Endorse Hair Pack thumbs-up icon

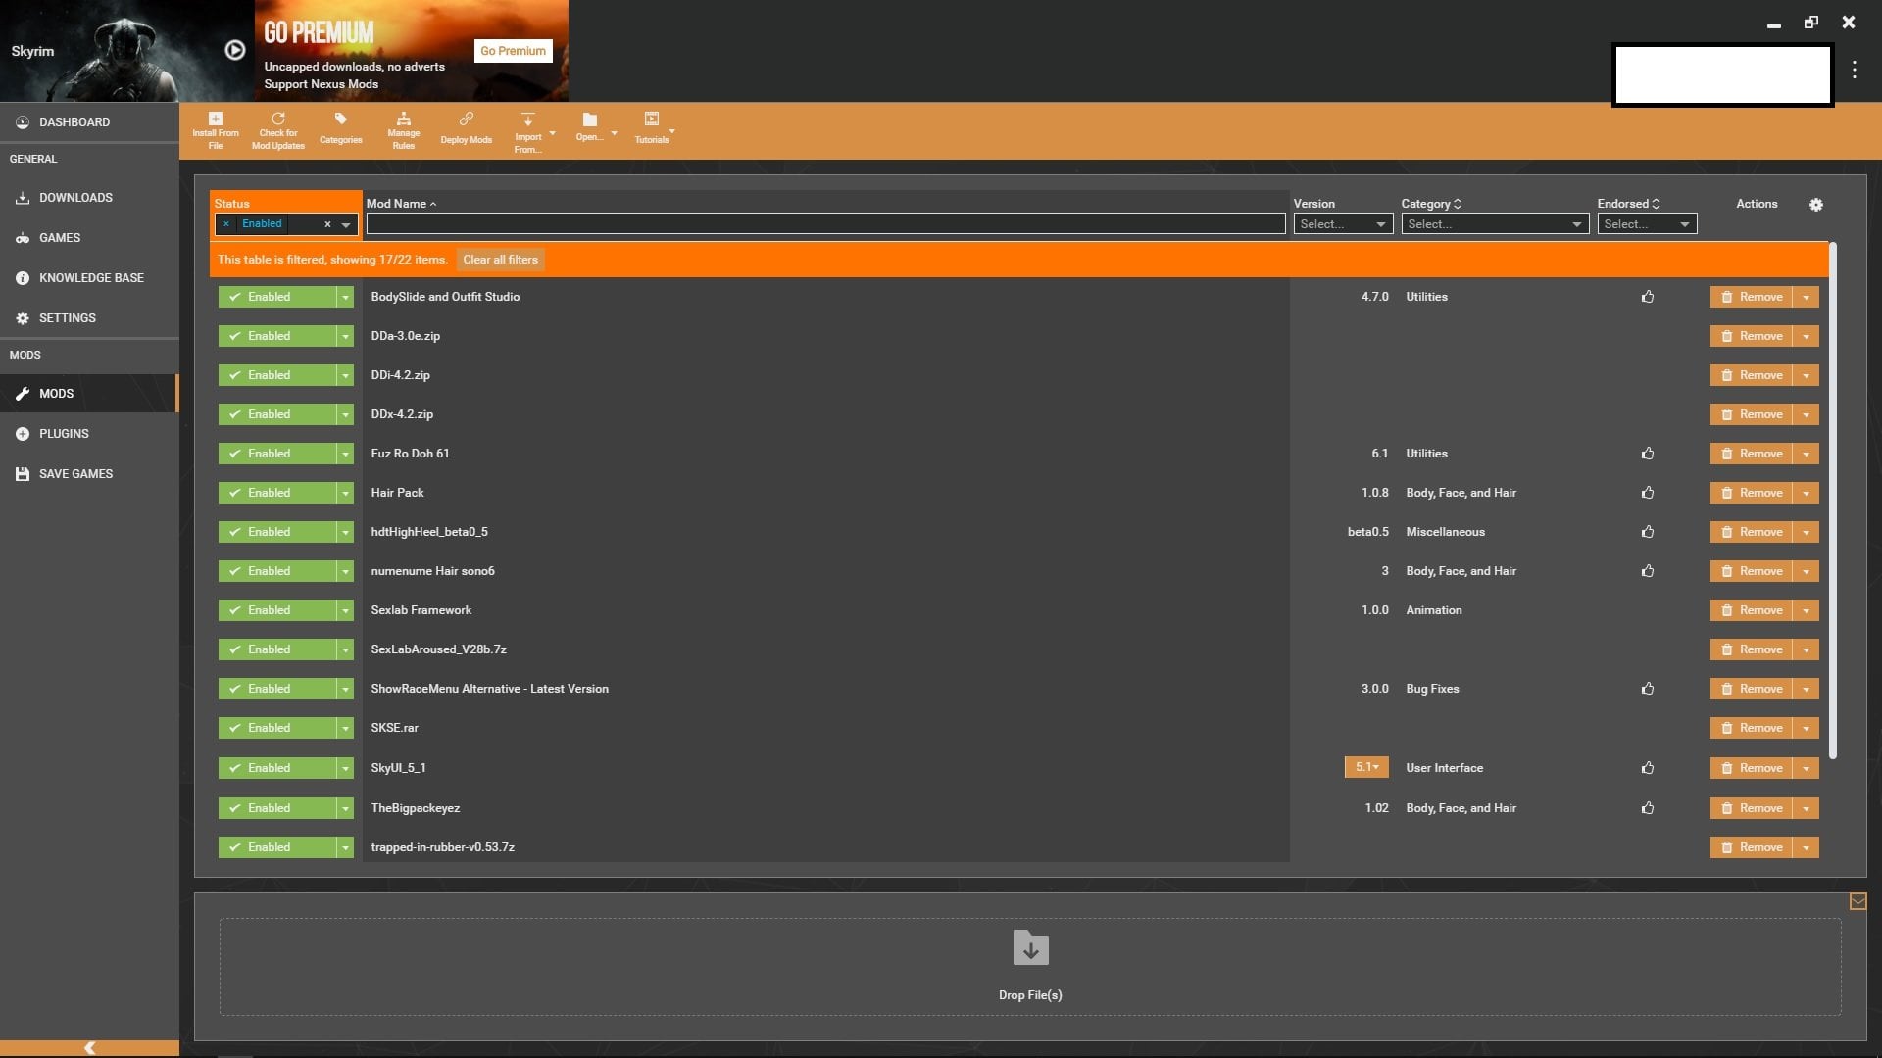[1648, 493]
